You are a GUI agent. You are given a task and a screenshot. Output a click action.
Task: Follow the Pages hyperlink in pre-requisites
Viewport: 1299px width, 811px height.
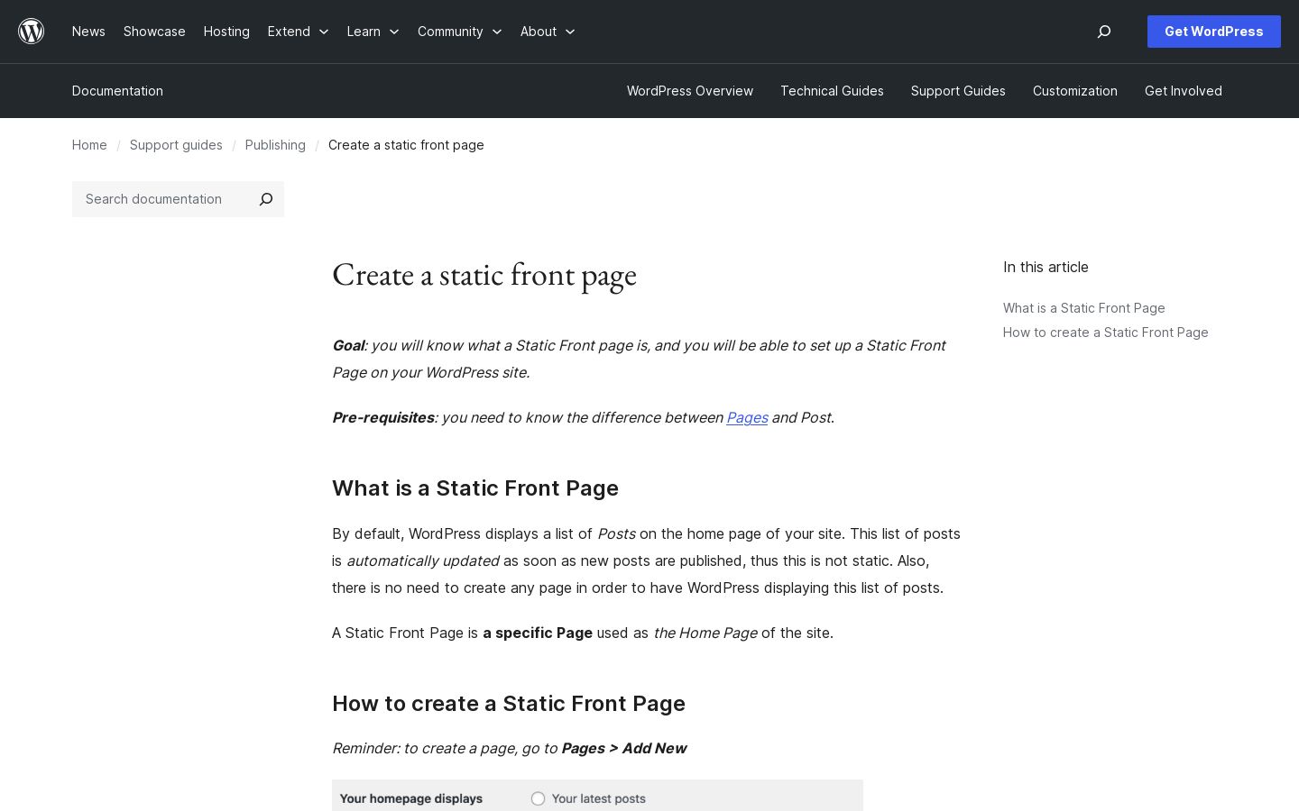click(x=747, y=417)
